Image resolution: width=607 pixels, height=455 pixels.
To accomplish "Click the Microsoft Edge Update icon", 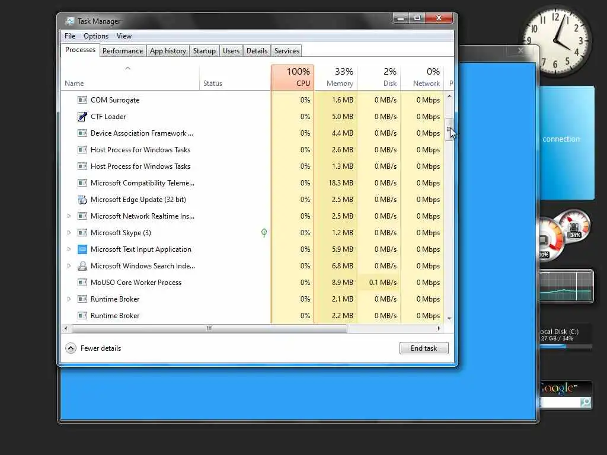I will [x=82, y=200].
